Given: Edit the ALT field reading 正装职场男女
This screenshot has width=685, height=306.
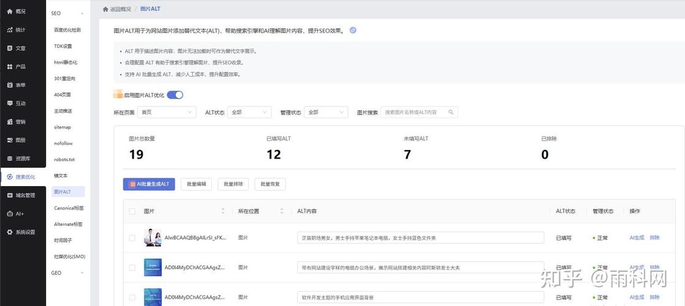Looking at the screenshot, I should pyautogui.click(x=420, y=238).
